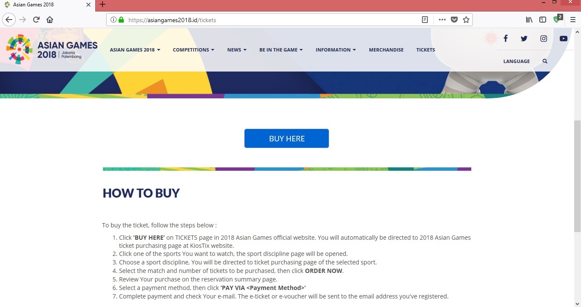
Task: Open the Instagram icon in header
Action: 544,39
